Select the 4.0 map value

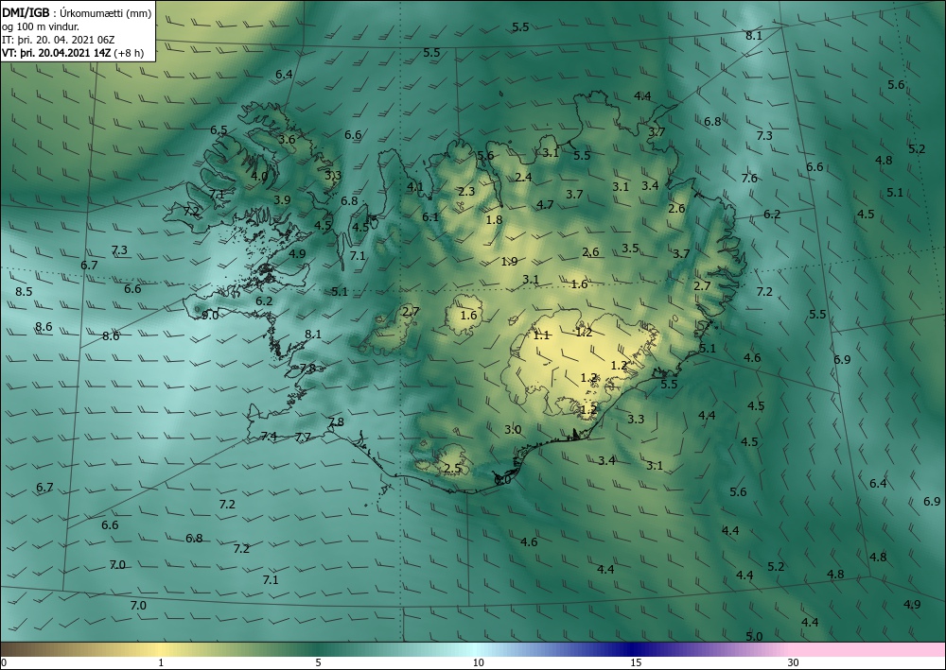click(259, 177)
